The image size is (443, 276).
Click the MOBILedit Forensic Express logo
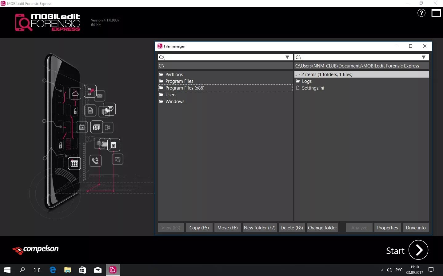48,22
